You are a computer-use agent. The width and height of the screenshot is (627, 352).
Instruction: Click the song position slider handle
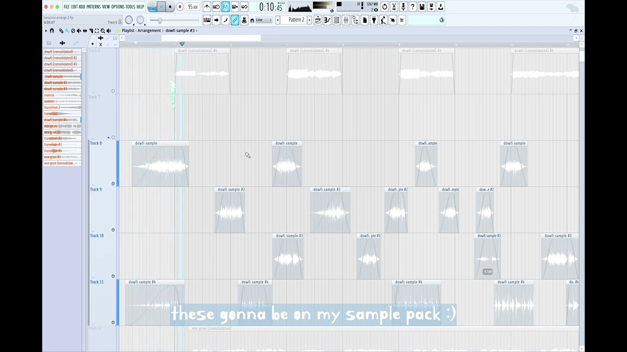(x=160, y=21)
